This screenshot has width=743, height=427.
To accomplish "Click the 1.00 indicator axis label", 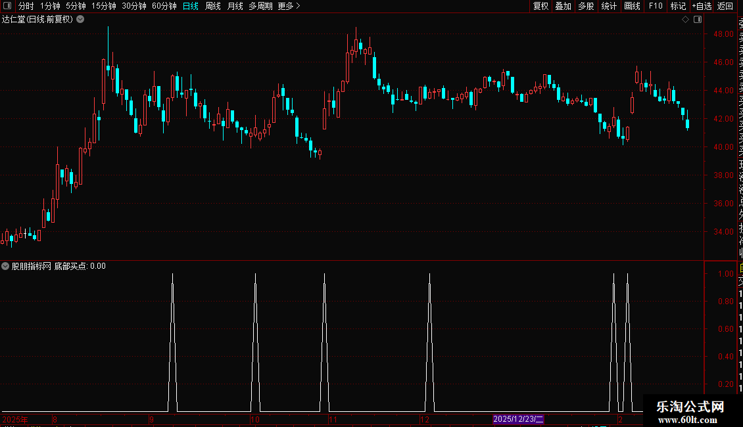I will point(726,274).
